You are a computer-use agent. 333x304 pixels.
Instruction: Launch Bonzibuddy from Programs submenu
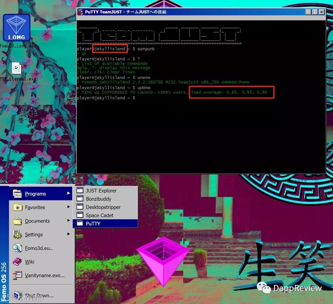[105, 199]
